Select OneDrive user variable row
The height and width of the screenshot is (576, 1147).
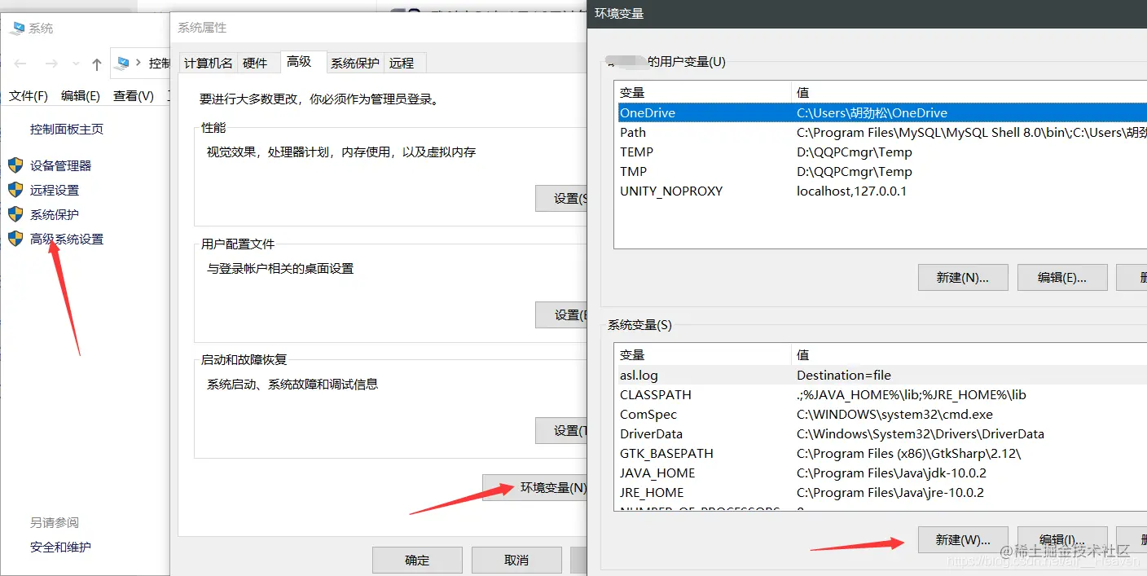pyautogui.click(x=881, y=112)
